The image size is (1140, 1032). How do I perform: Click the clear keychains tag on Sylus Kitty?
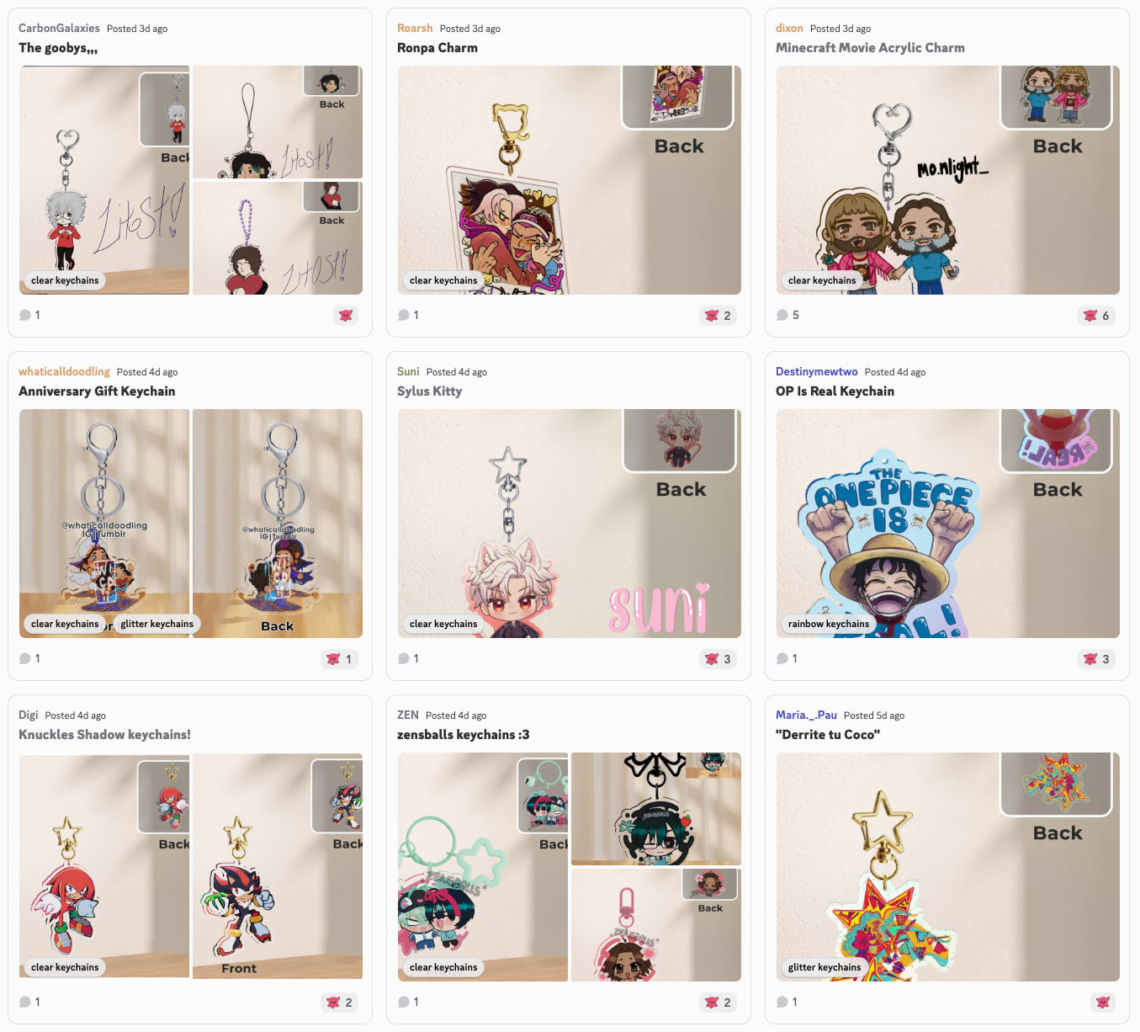click(443, 624)
